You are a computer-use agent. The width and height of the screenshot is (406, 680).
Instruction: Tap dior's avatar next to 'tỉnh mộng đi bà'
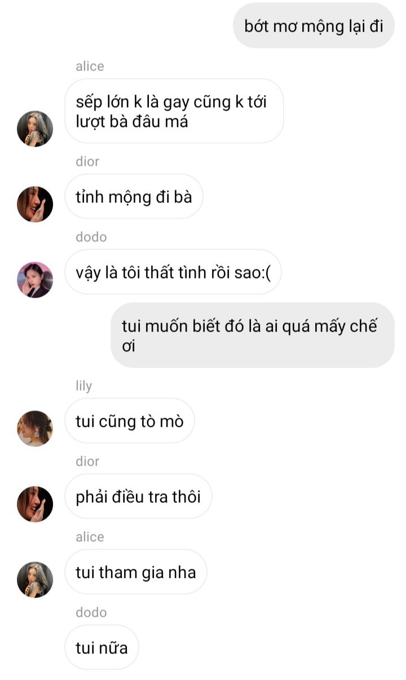click(x=35, y=204)
